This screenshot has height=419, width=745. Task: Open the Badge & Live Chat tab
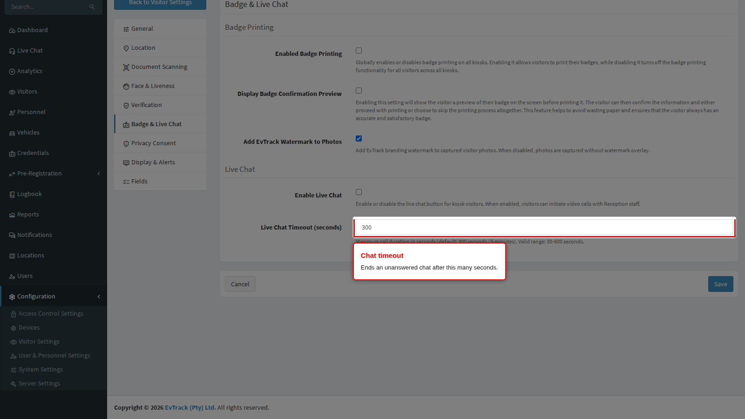pos(161,124)
